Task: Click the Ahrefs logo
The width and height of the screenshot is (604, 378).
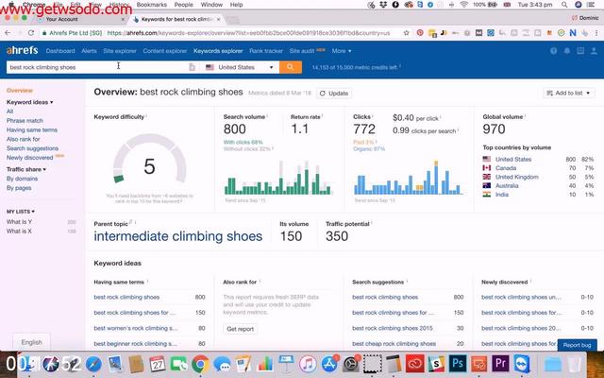Action: [23, 50]
